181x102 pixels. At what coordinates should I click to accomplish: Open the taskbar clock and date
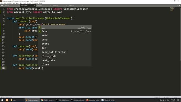[173, 100]
